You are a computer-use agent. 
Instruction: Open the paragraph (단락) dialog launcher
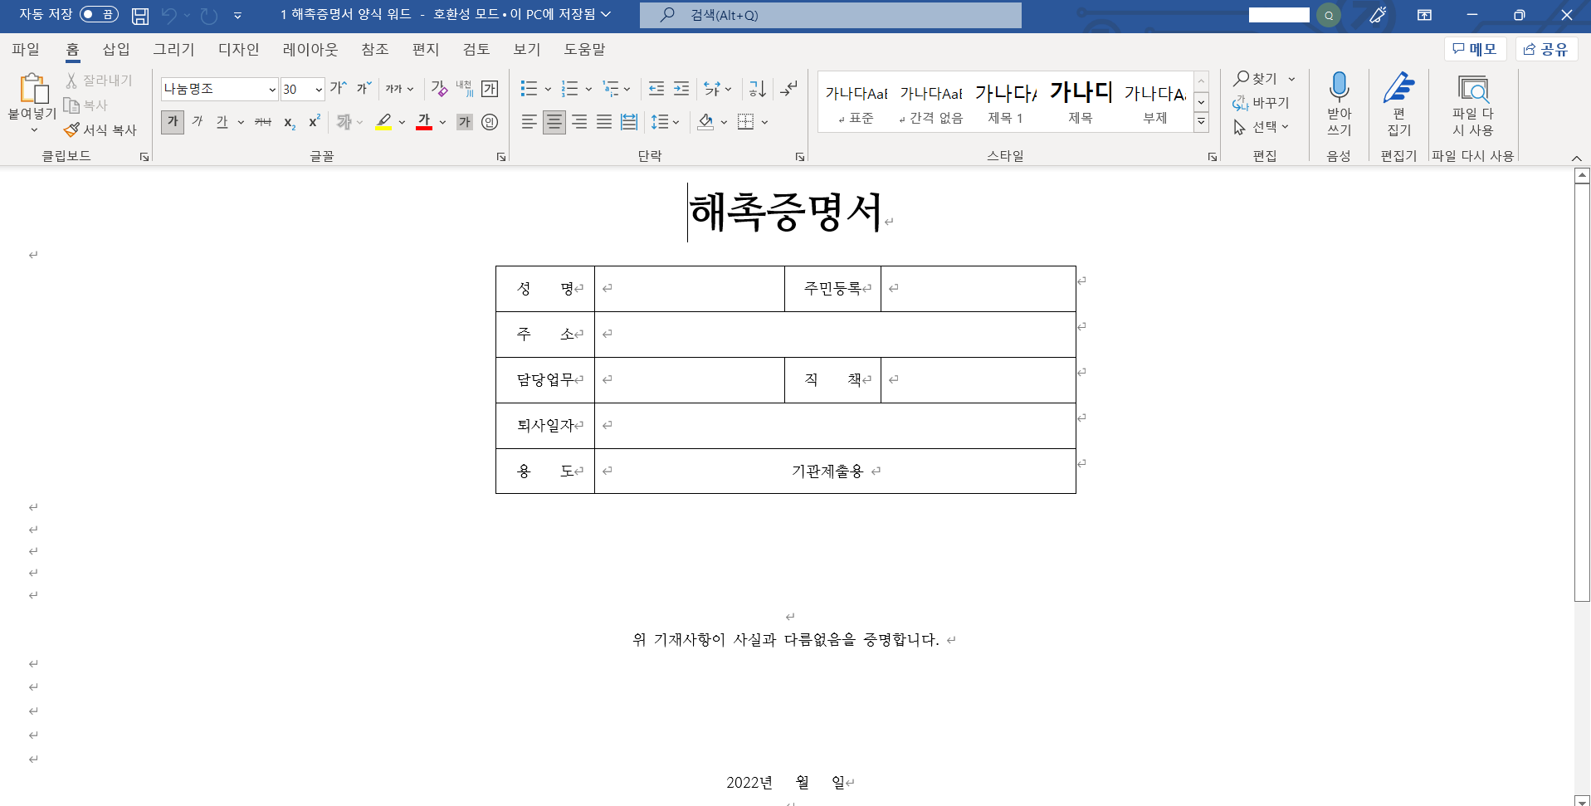800,156
